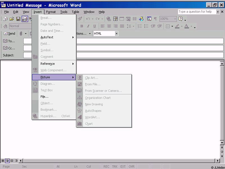The height and width of the screenshot is (169, 225).
Task: Toggle Bold formatting button
Action: (82, 26)
